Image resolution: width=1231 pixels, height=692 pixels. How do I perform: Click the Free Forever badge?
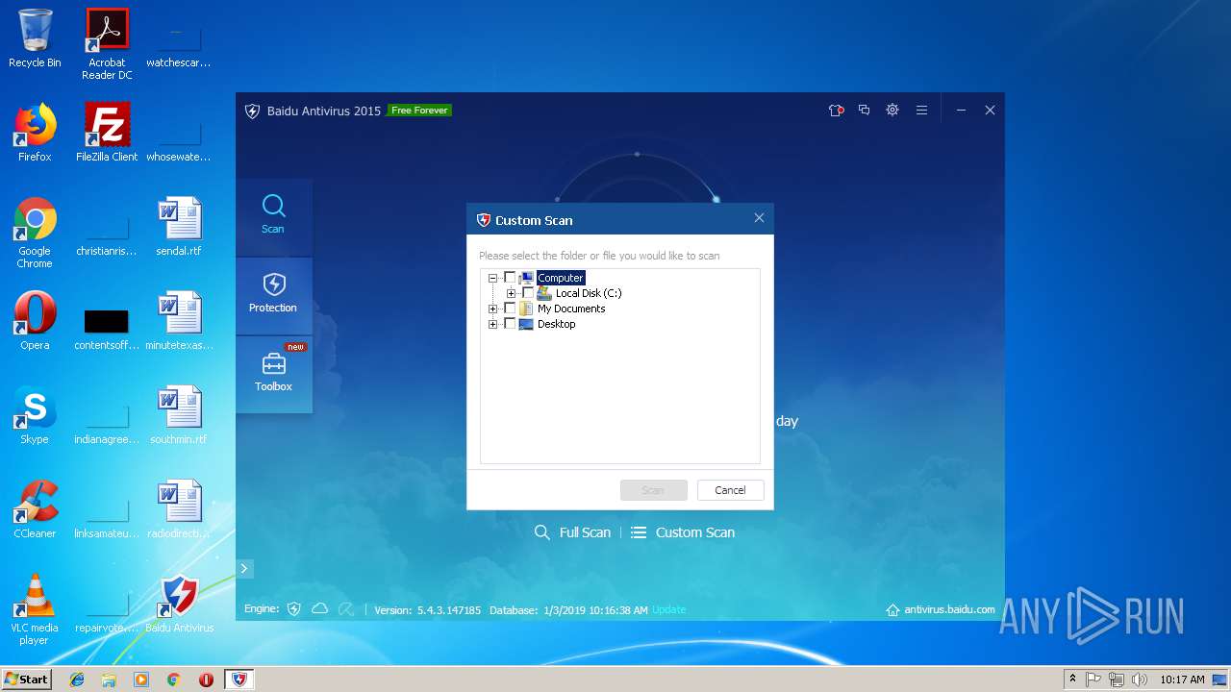[x=419, y=111]
